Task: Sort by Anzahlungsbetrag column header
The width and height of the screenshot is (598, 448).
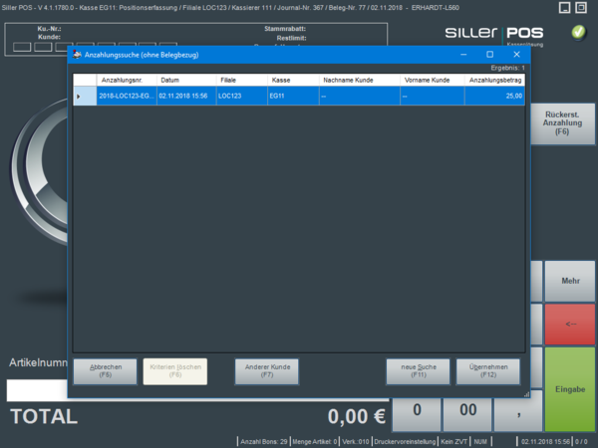Action: point(494,79)
